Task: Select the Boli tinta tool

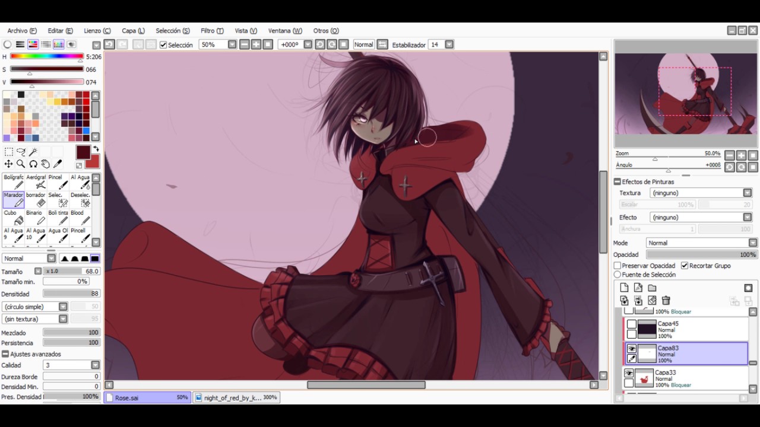Action: coord(58,218)
